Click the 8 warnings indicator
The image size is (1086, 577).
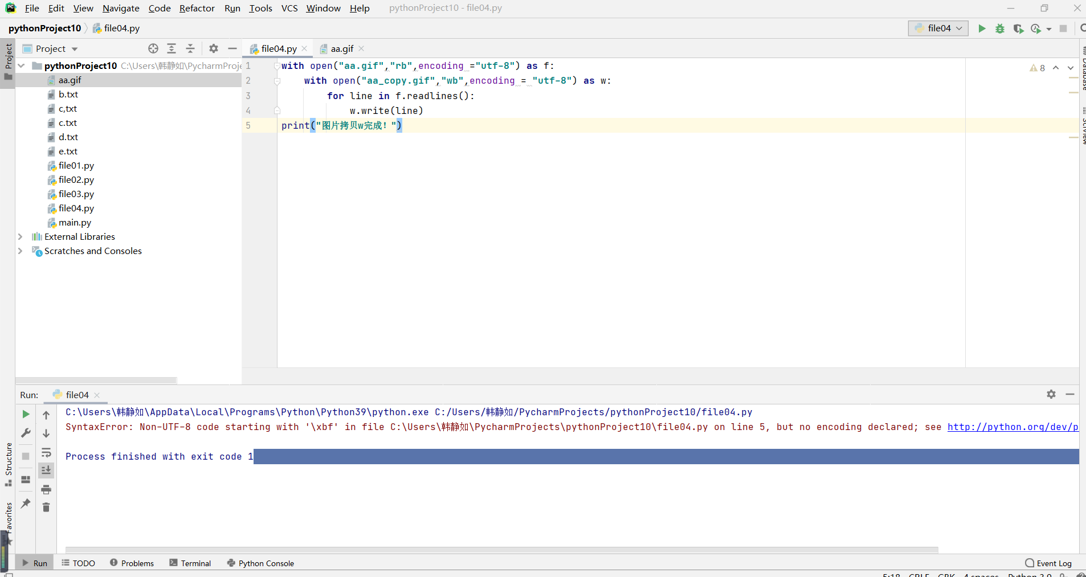(x=1038, y=68)
